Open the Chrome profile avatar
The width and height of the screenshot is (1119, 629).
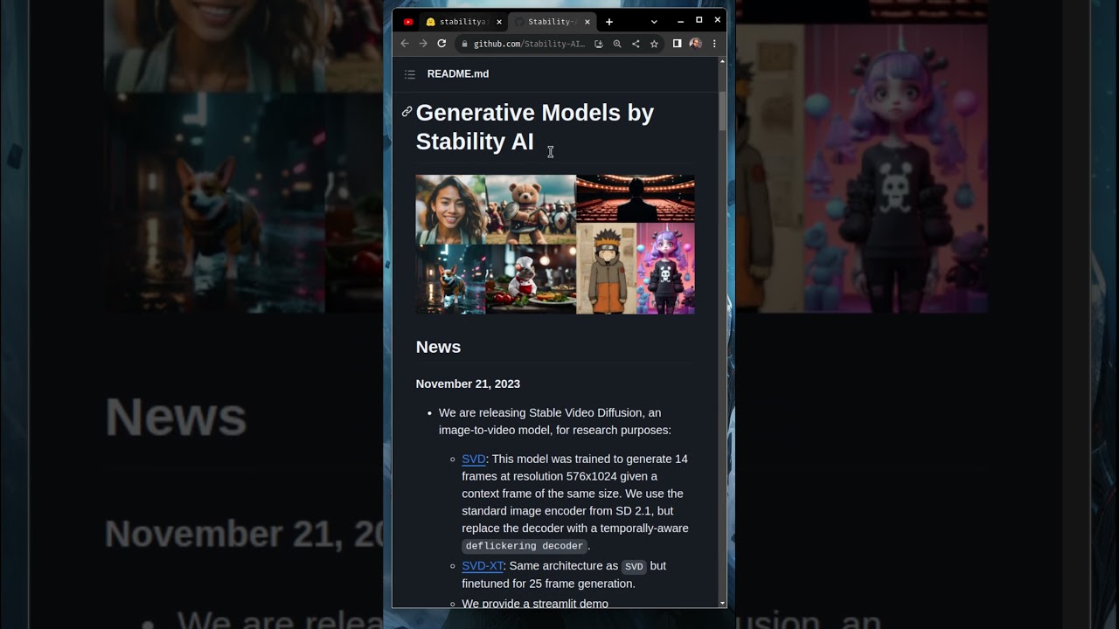click(x=696, y=44)
